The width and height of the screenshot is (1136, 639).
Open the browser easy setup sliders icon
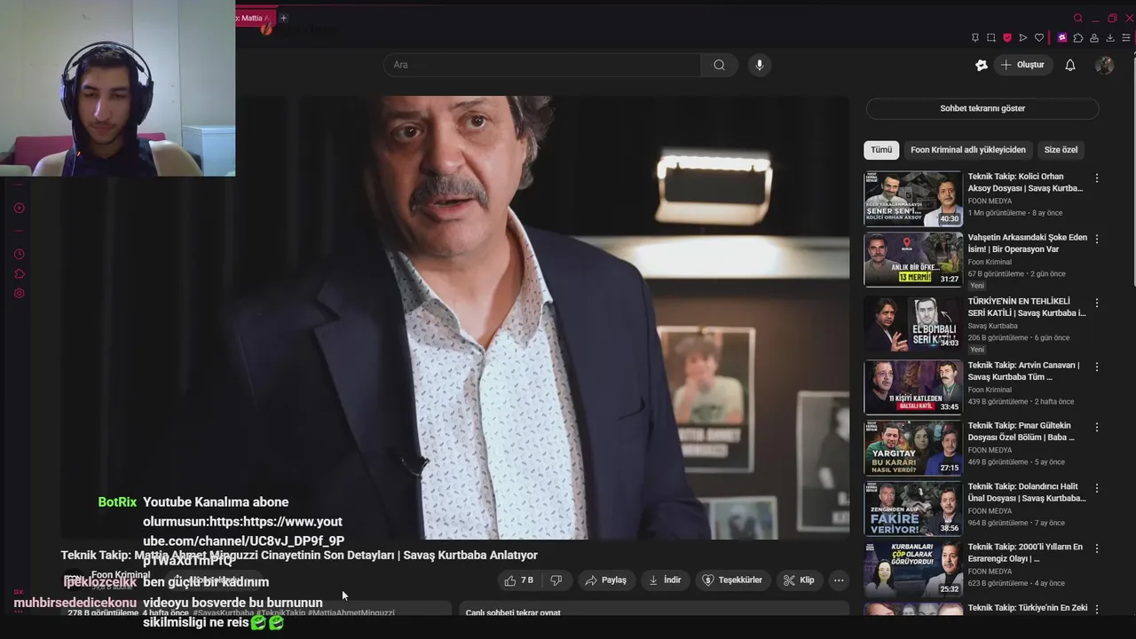1127,38
